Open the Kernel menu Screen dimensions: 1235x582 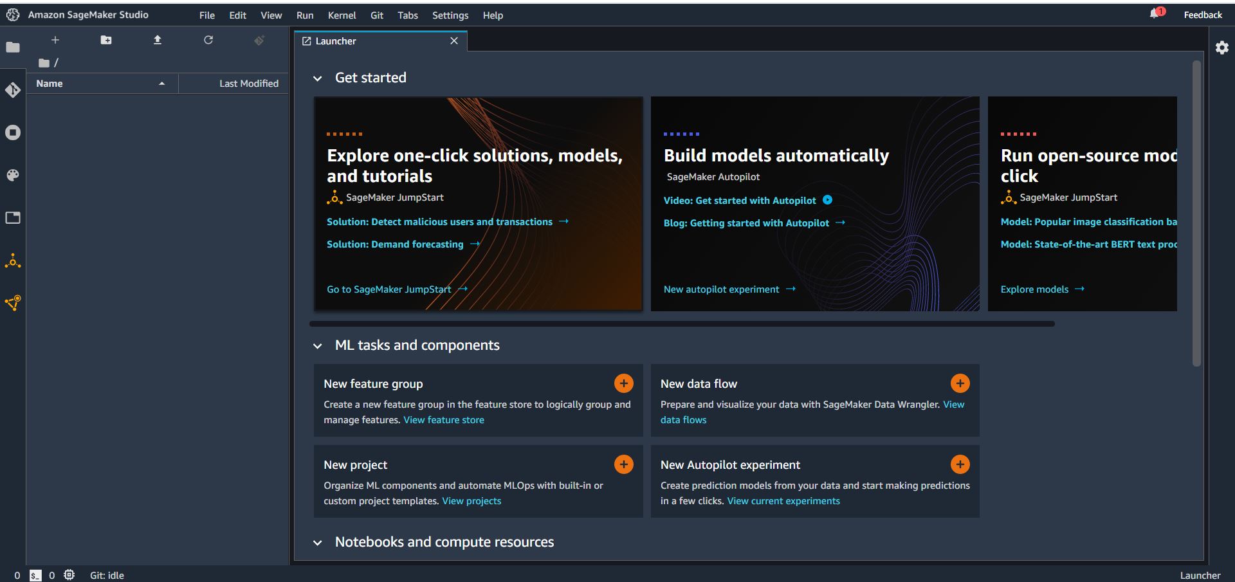point(342,15)
